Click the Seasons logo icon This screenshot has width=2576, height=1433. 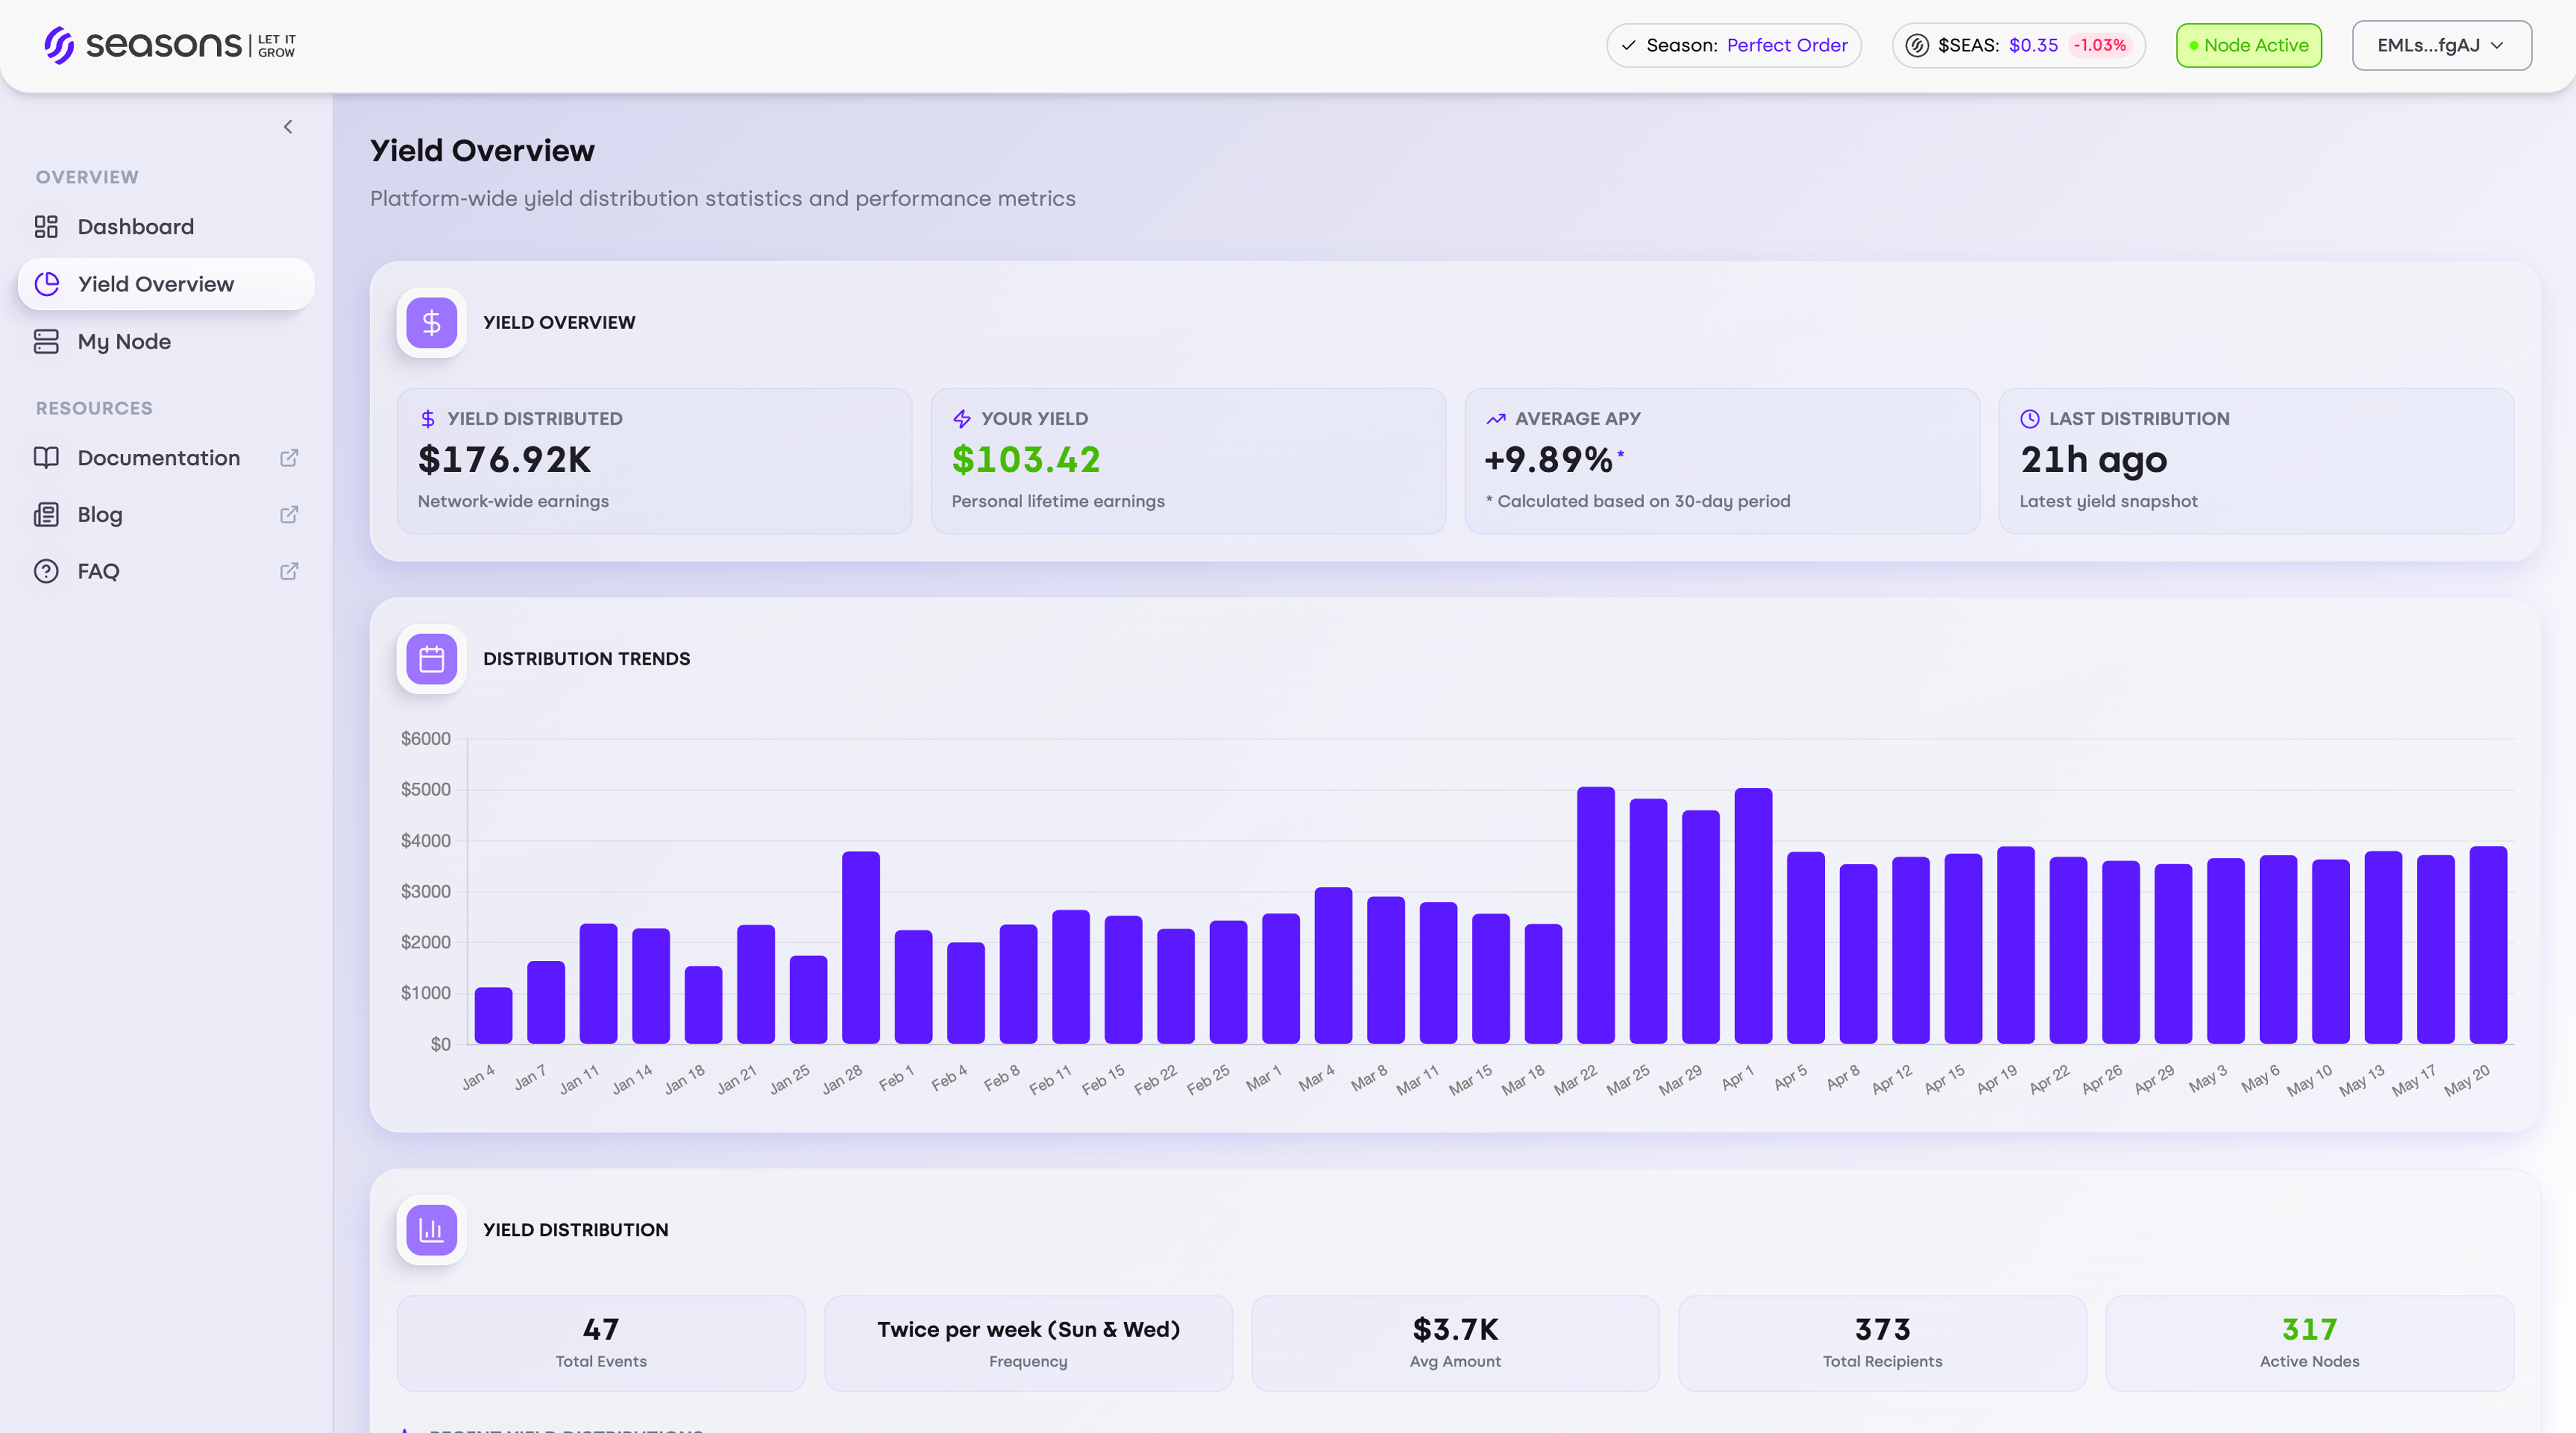(x=59, y=45)
